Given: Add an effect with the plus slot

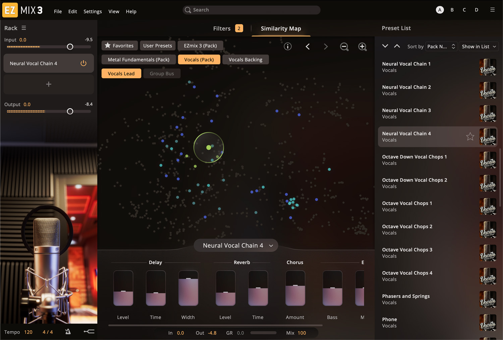Looking at the screenshot, I should [x=49, y=84].
